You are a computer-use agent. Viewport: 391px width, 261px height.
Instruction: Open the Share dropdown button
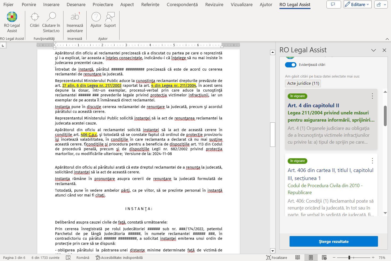[381, 5]
